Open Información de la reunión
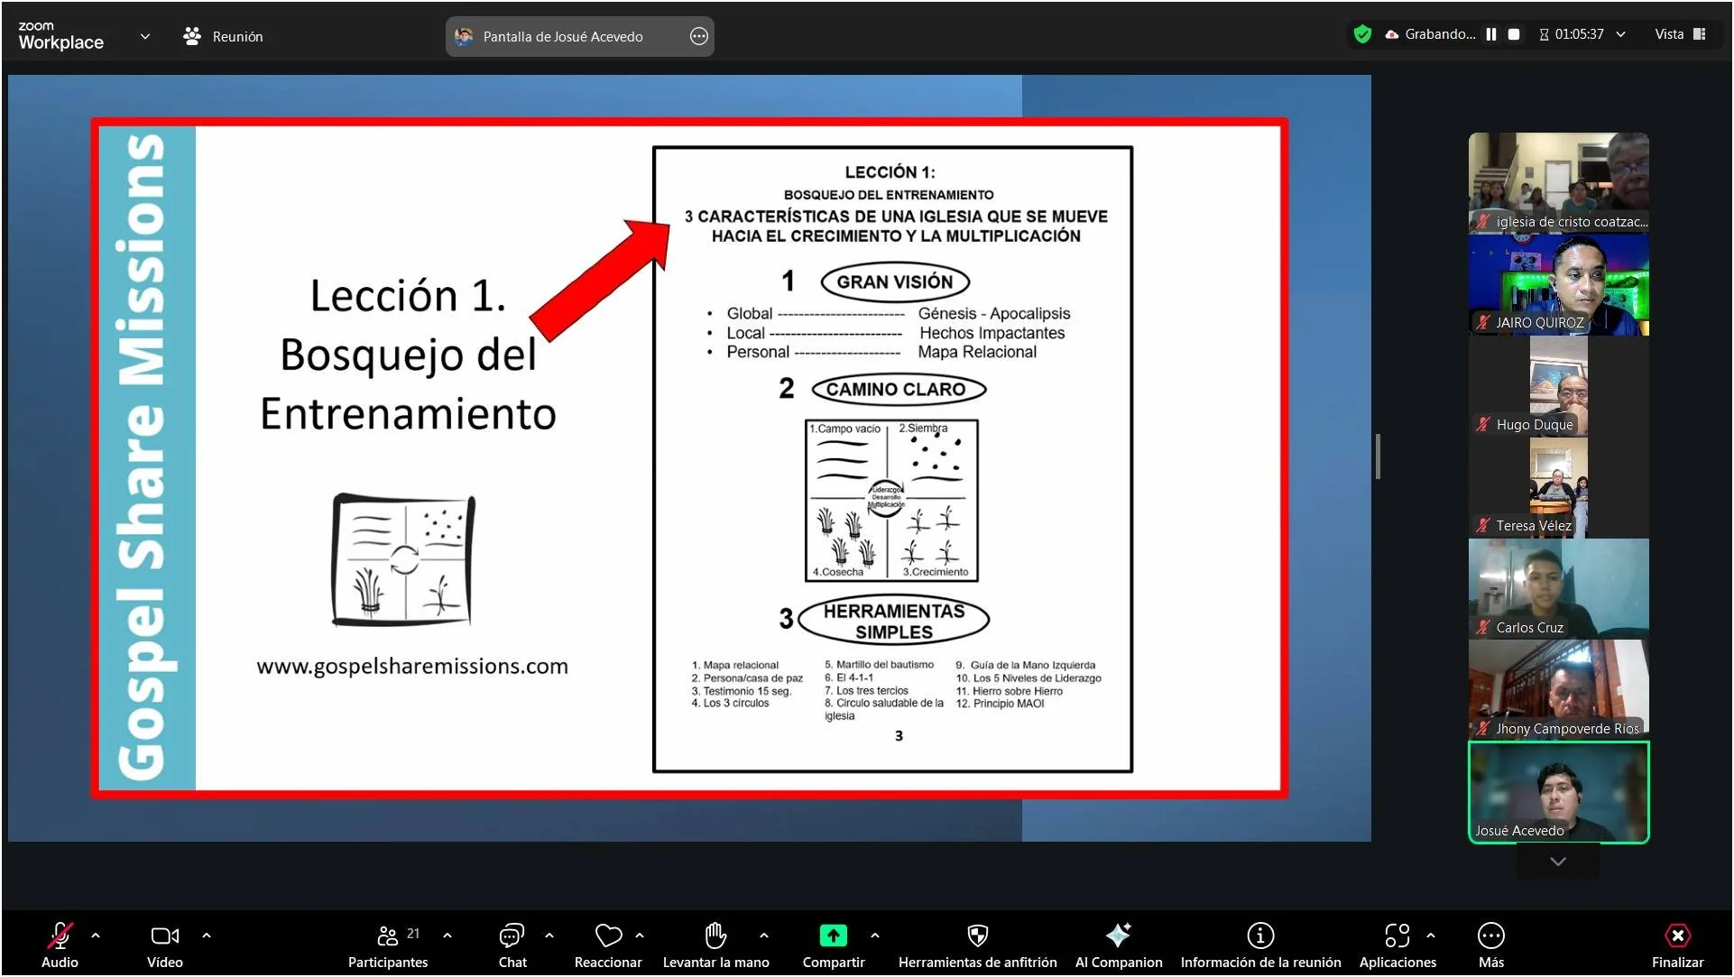This screenshot has width=1734, height=977. point(1260,936)
